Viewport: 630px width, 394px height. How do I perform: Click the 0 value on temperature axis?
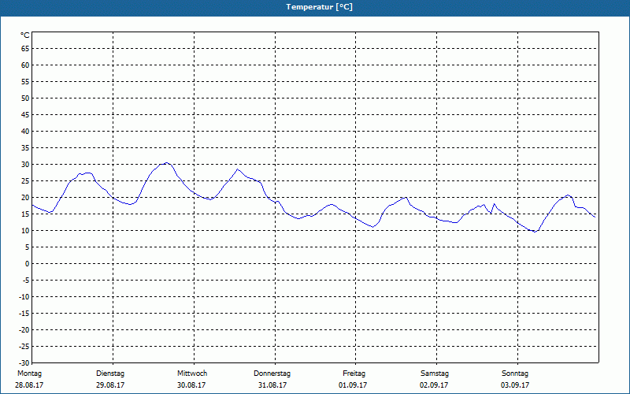click(x=28, y=264)
